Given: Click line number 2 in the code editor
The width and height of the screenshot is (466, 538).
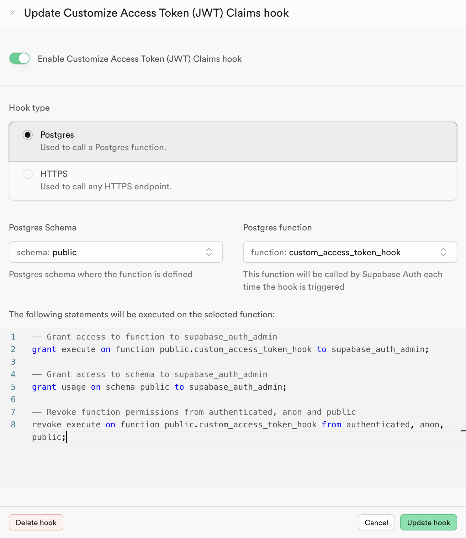Looking at the screenshot, I should pos(13,349).
